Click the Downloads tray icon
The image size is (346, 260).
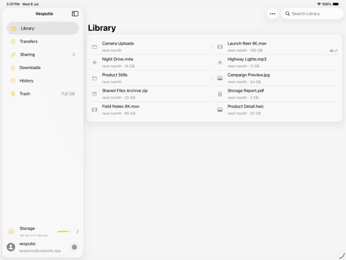click(13, 68)
